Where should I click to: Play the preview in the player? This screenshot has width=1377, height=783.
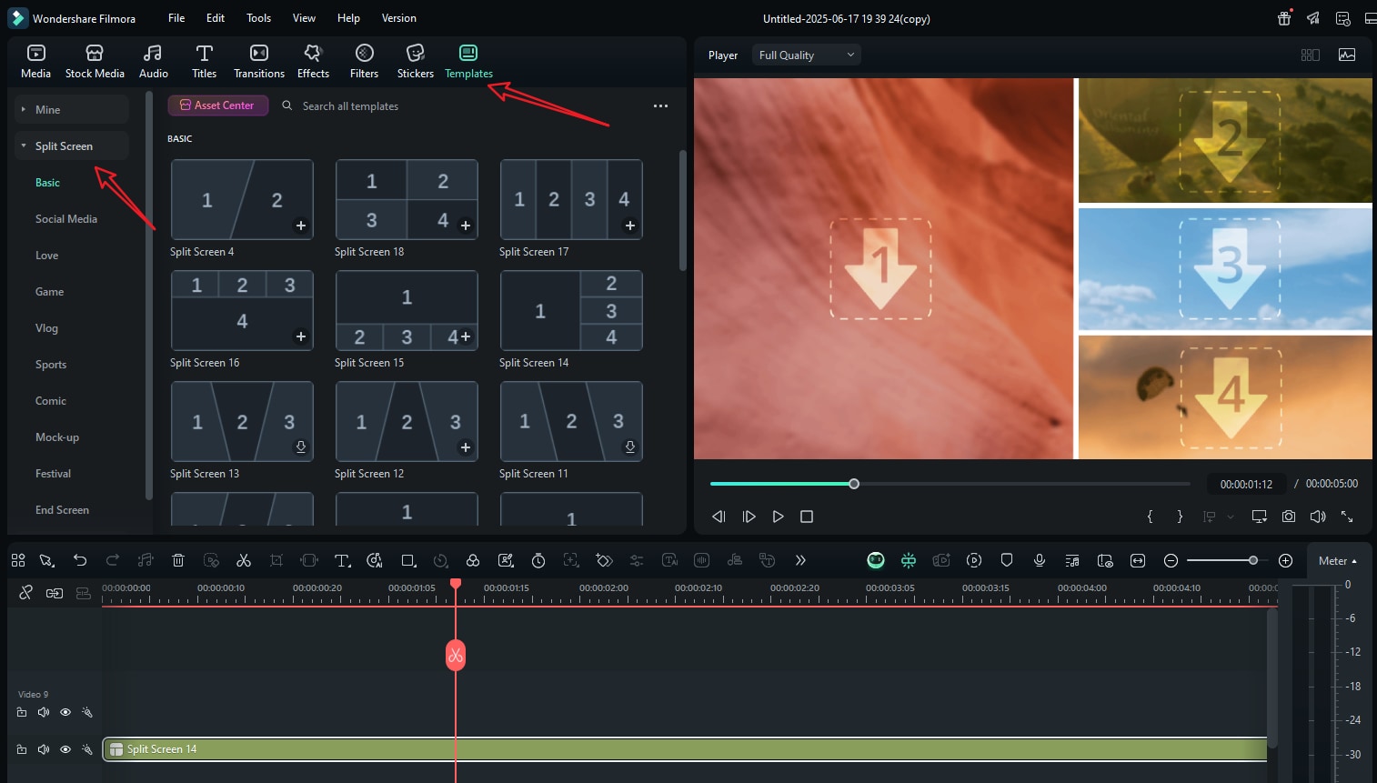click(x=778, y=517)
